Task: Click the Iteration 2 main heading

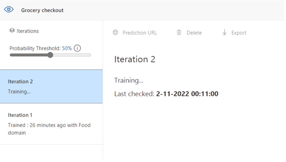Action: [x=135, y=59]
